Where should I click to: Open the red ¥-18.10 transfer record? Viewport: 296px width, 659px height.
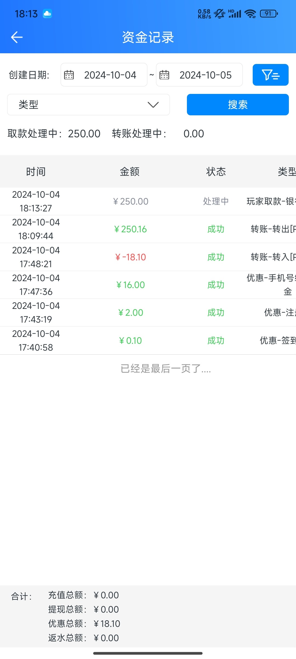[131, 257]
